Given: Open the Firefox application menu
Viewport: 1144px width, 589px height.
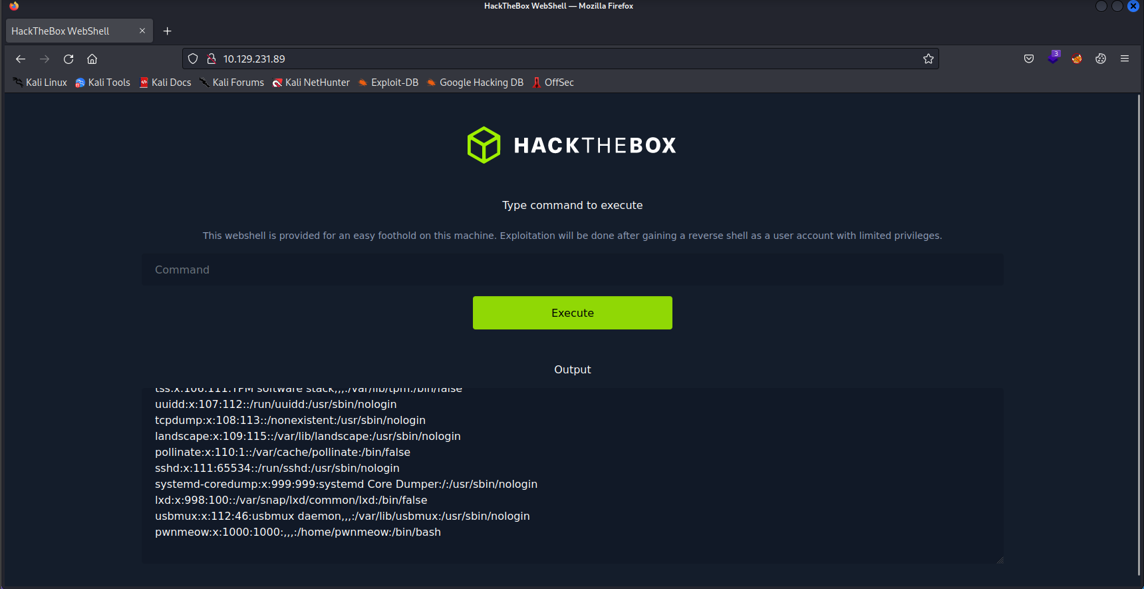Looking at the screenshot, I should tap(1125, 59).
